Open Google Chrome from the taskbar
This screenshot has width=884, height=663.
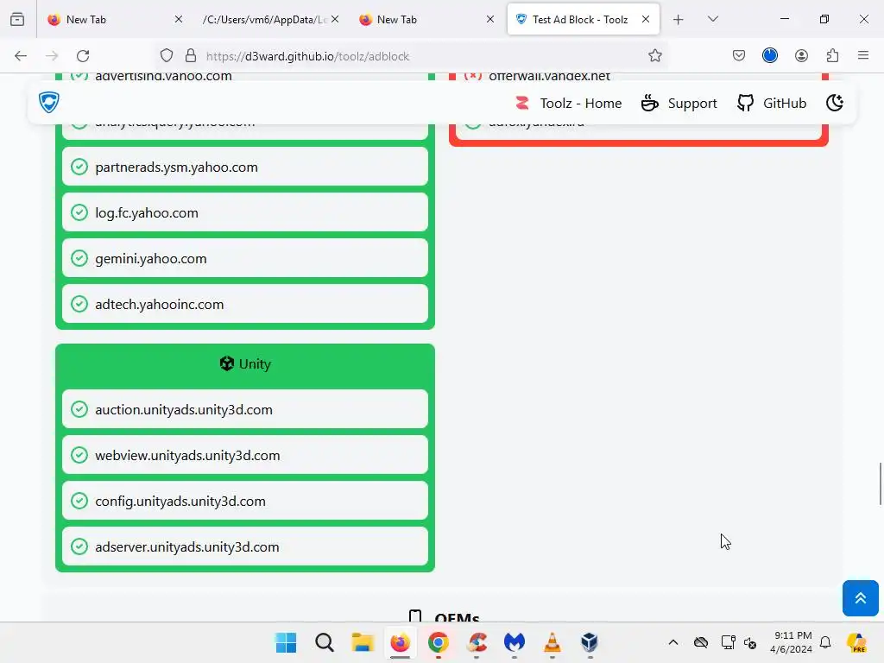(438, 642)
